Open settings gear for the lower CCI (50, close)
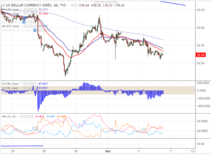This screenshot has height=159, width=213. click(28, 88)
